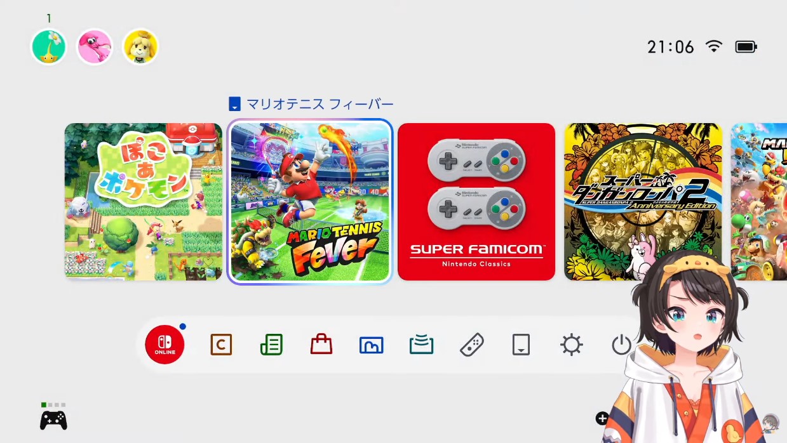Open Nintendo Switch Online red icon
787x443 pixels.
(x=165, y=345)
